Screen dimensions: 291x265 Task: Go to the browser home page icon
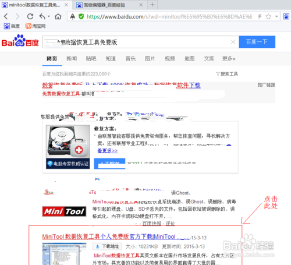coord(58,16)
